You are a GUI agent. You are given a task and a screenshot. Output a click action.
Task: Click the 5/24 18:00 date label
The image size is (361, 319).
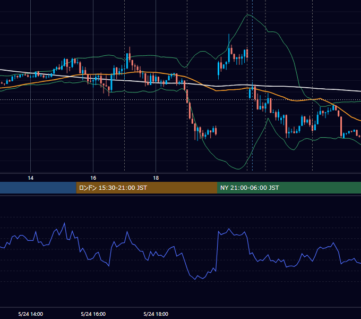(156, 314)
